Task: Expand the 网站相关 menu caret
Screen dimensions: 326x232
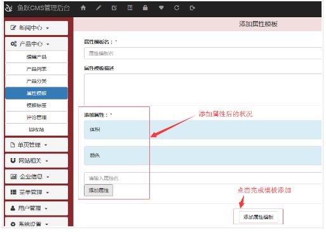Action: click(x=47, y=161)
